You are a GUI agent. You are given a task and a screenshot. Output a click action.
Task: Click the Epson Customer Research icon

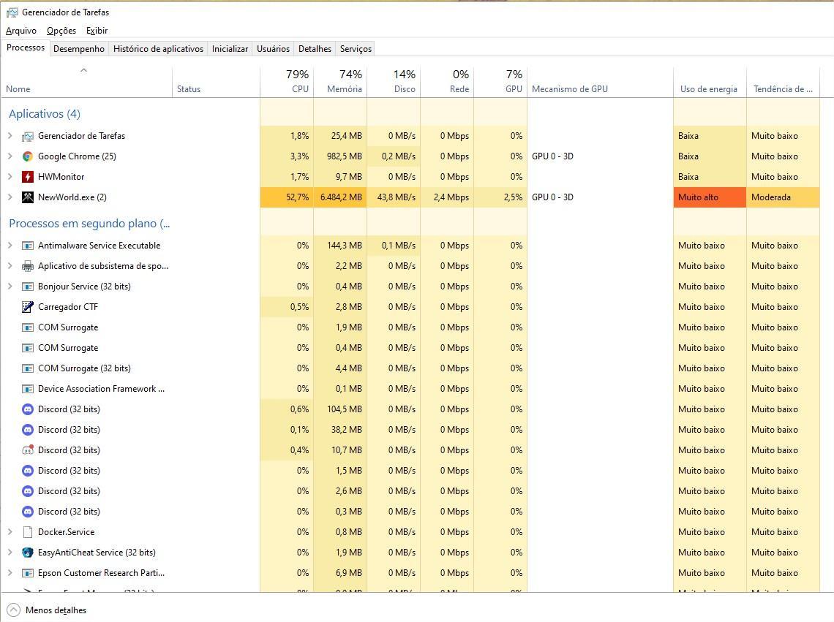click(28, 573)
